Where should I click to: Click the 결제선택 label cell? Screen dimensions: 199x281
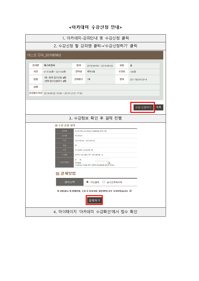pos(70,182)
